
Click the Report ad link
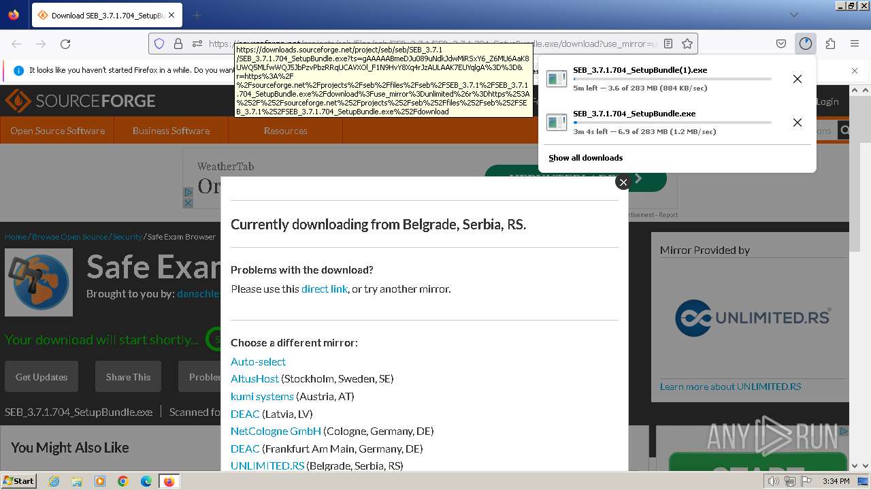[668, 215]
